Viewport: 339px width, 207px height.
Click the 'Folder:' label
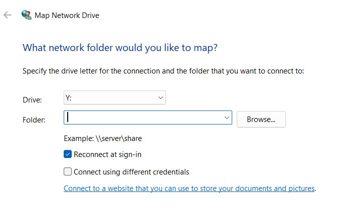(34, 120)
